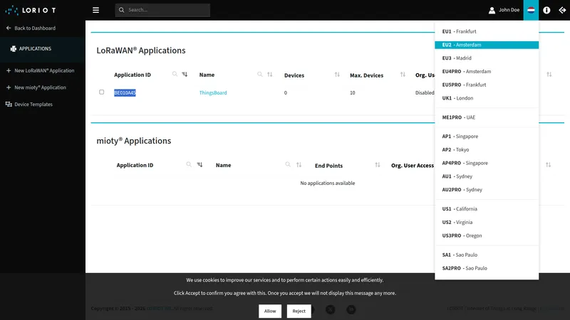Tick the checkbox for application BE010A45
The height and width of the screenshot is (320, 570).
click(101, 92)
